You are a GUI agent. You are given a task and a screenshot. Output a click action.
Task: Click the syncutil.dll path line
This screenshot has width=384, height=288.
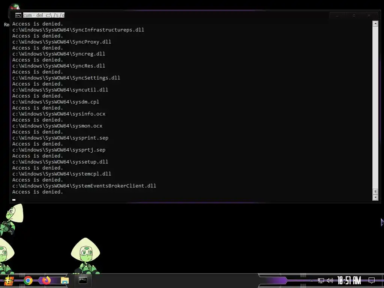(60, 90)
